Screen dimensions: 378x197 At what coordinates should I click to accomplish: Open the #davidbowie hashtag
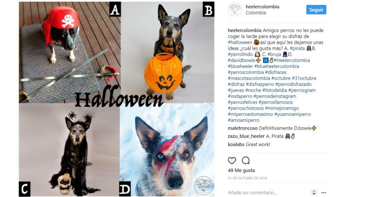point(241,60)
